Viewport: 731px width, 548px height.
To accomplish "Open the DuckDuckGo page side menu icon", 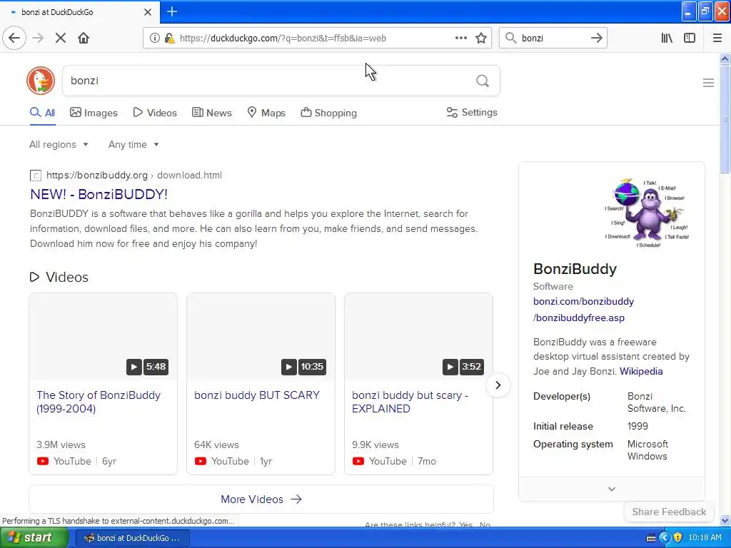I will click(x=708, y=83).
